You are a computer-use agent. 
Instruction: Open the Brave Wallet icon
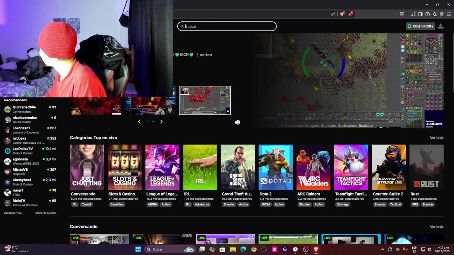tap(427, 14)
